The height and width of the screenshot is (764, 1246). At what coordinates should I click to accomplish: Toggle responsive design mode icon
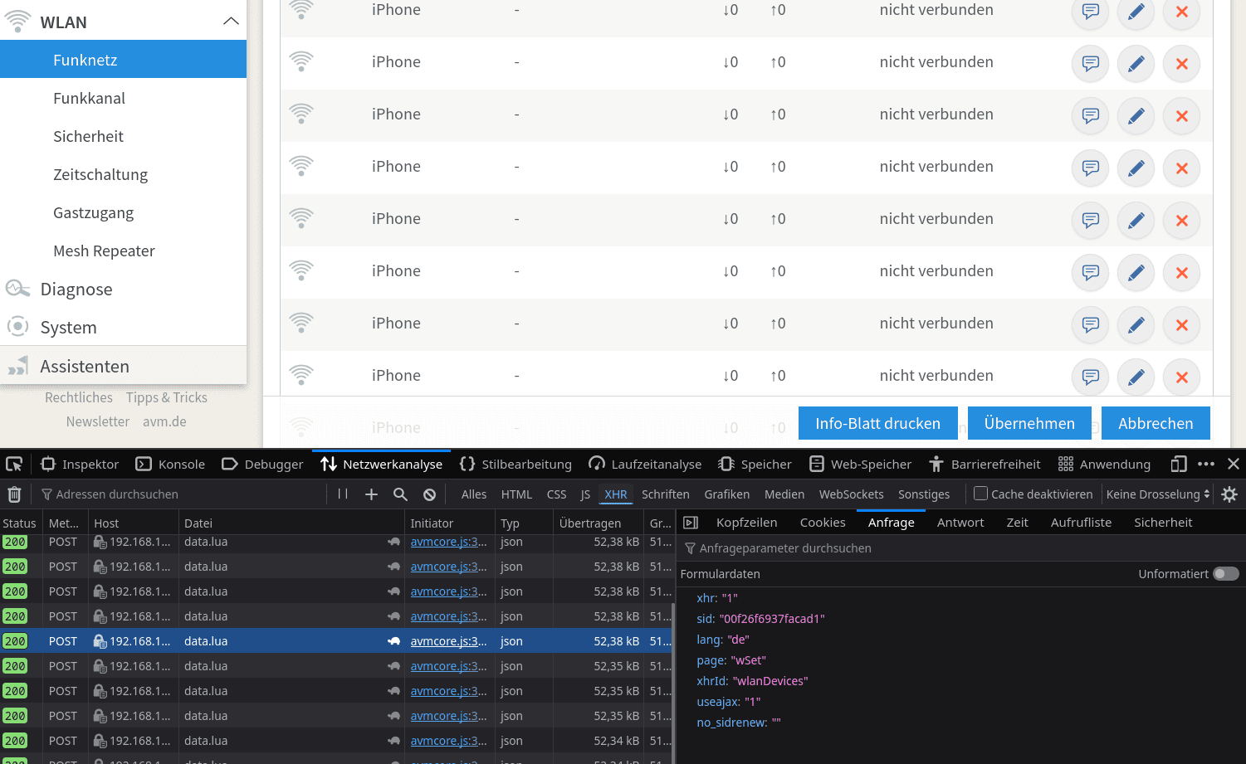tap(1179, 464)
